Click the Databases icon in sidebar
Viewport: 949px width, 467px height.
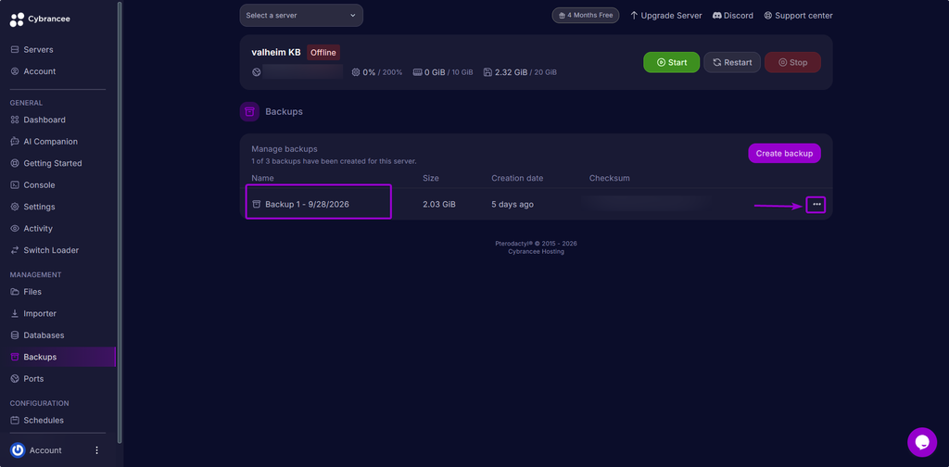tap(15, 335)
